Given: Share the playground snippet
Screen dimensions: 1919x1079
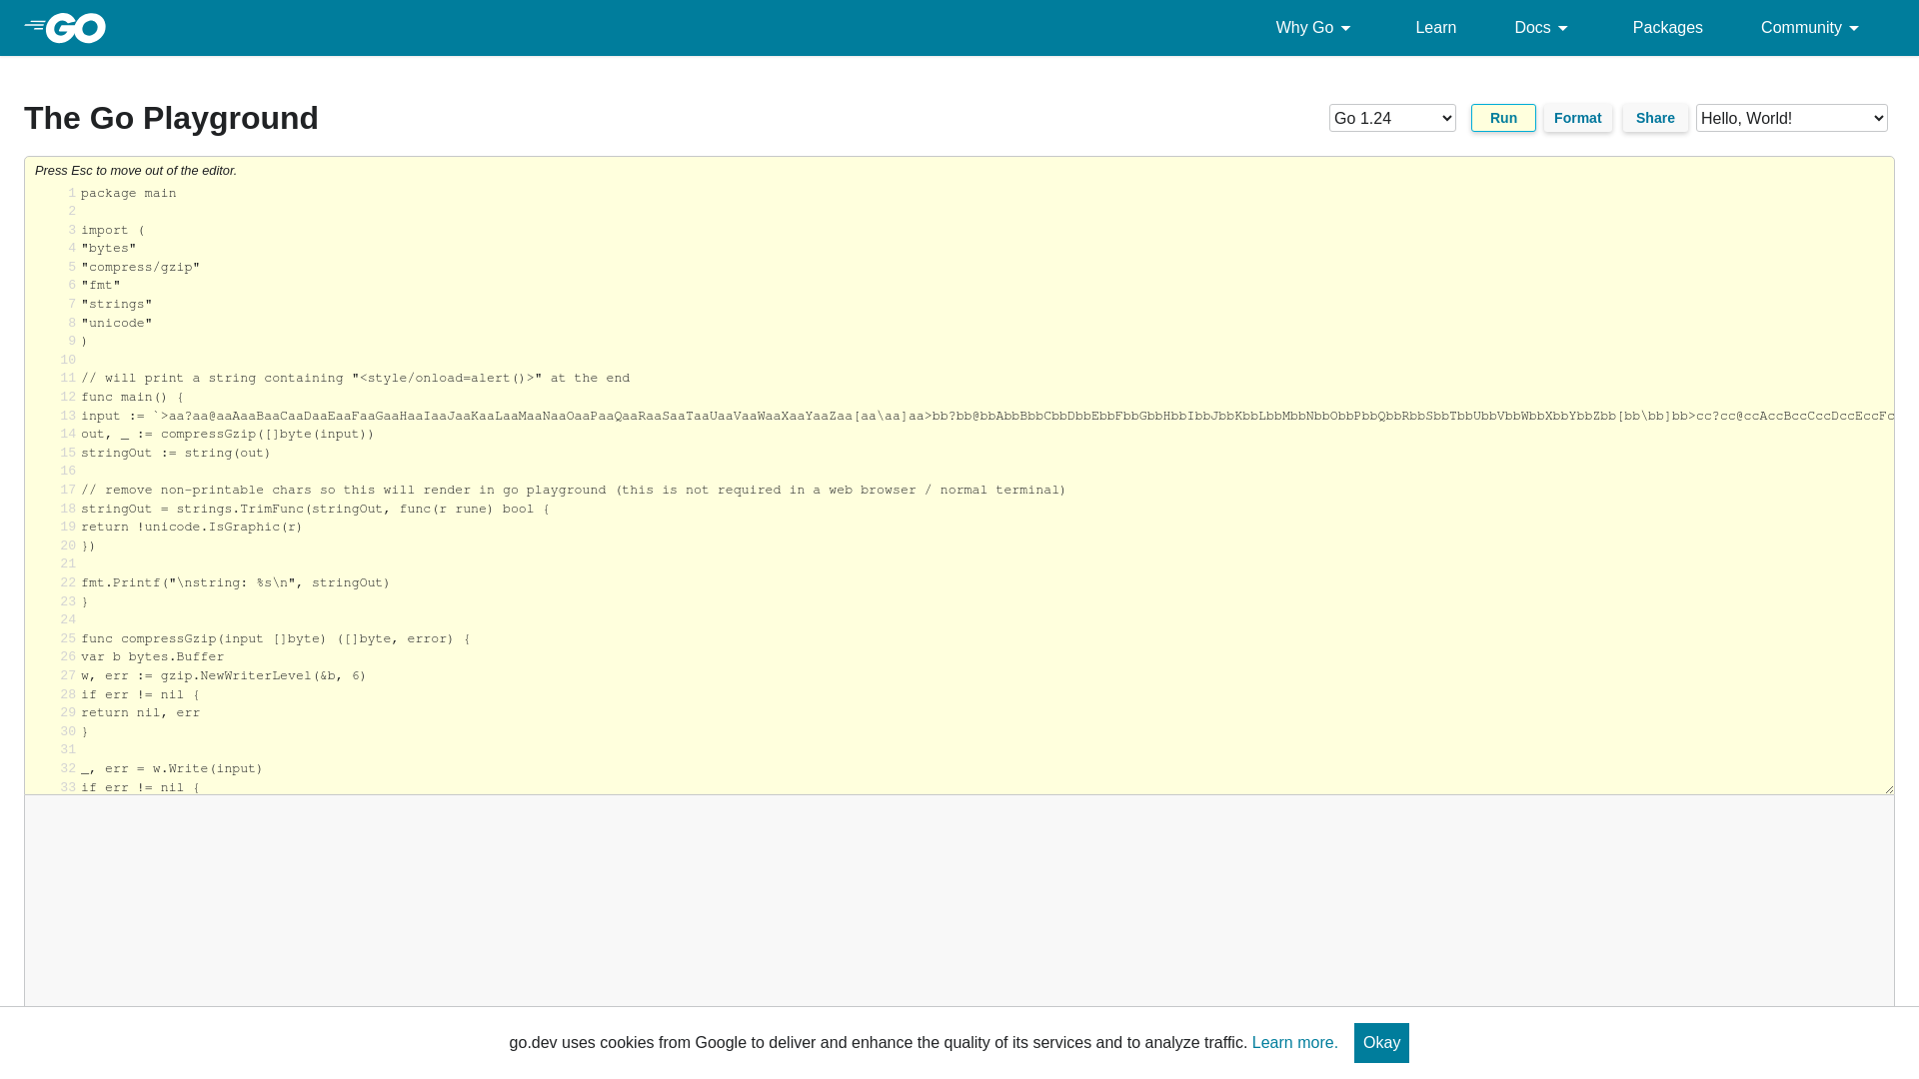Looking at the screenshot, I should (1655, 118).
